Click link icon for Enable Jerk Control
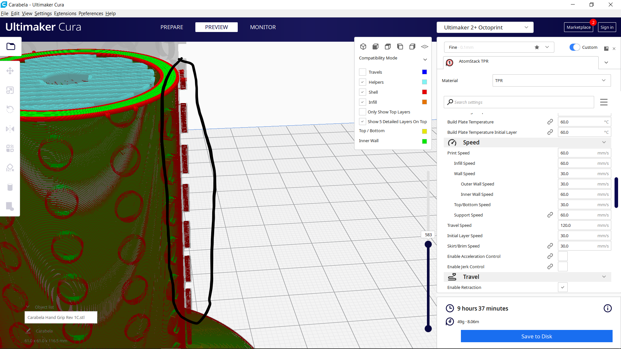Screen dimensions: 621x349 [550, 267]
